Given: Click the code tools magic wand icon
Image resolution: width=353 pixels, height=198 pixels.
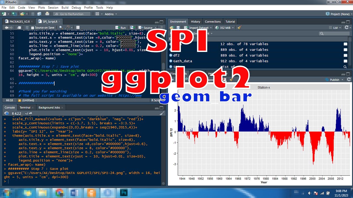Looking at the screenshot, I should 67,28.
